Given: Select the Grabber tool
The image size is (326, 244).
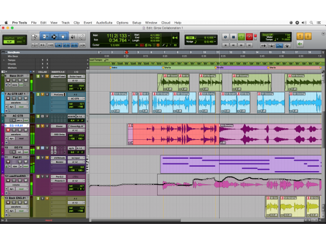Looking at the screenshot, I should pos(63,36).
